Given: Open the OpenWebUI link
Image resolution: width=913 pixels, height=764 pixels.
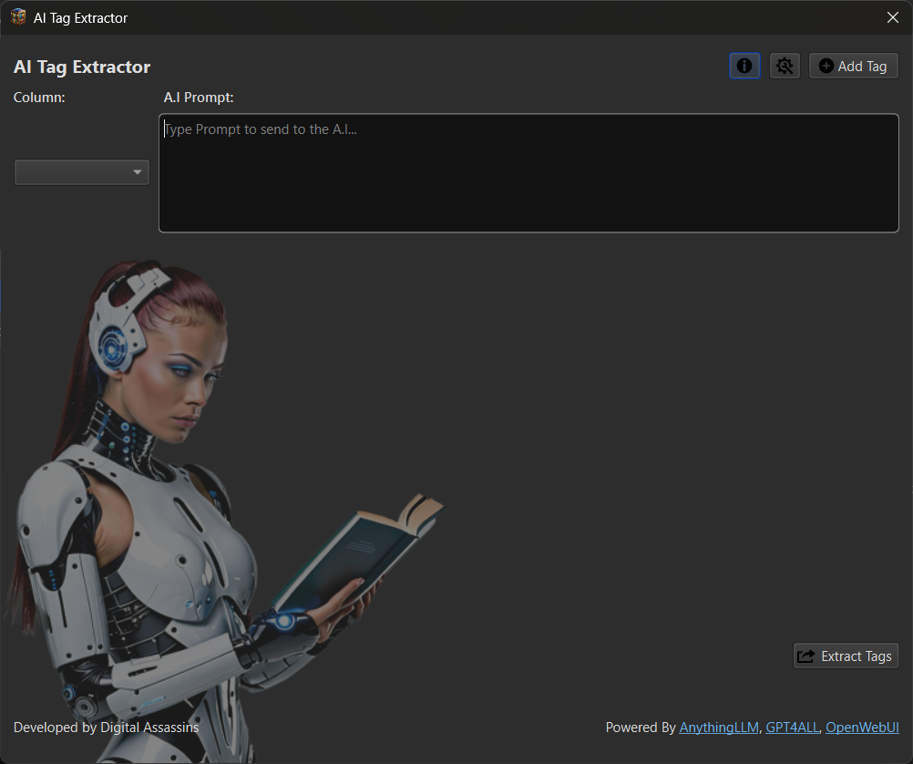Looking at the screenshot, I should pos(862,728).
